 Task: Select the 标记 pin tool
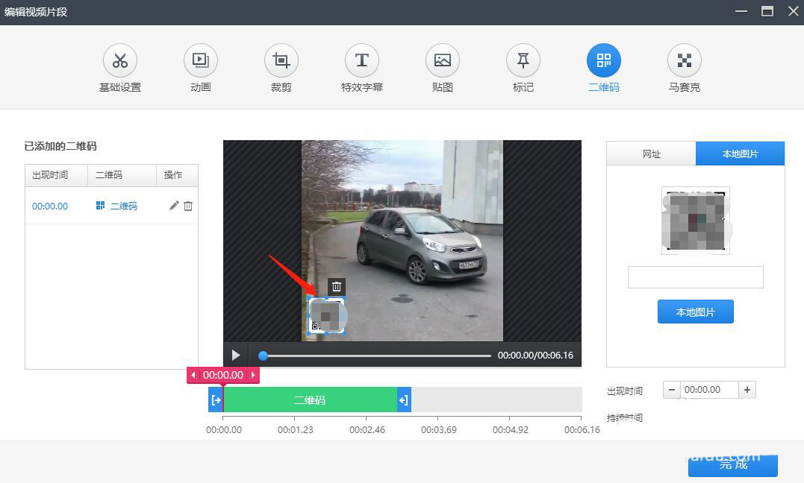[523, 61]
